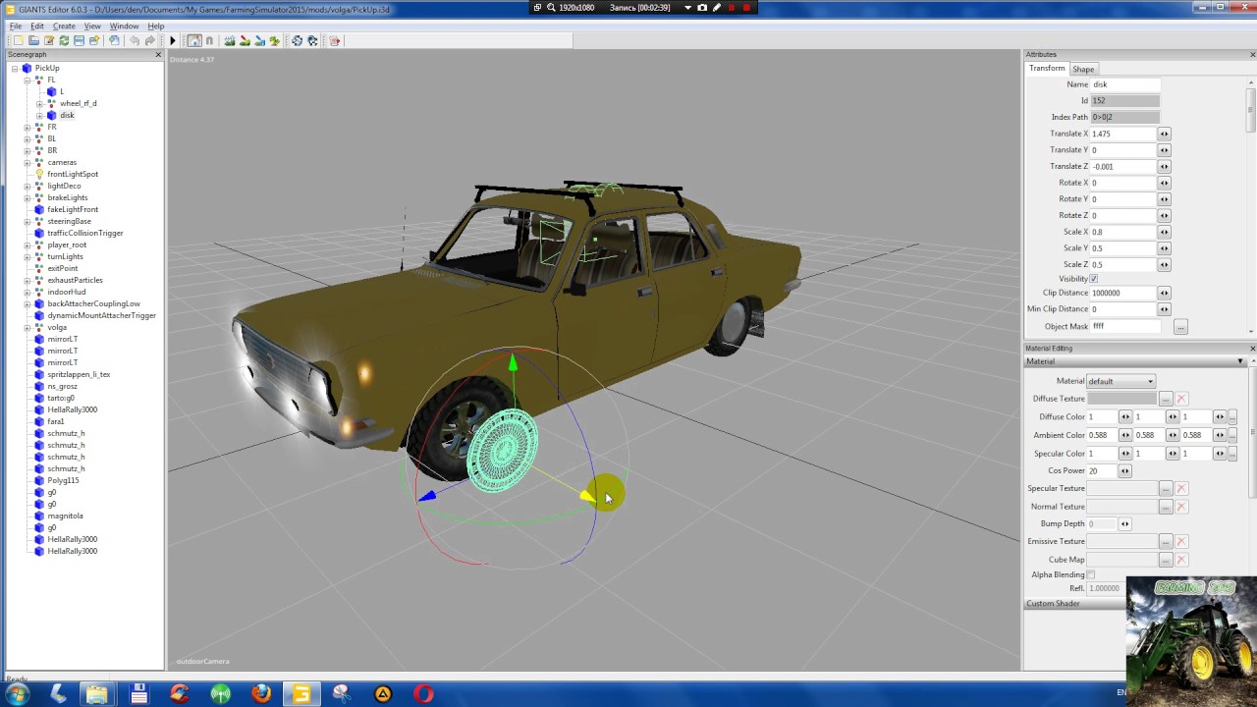This screenshot has width=1257, height=707.
Task: Open the File menu
Action: click(x=16, y=26)
